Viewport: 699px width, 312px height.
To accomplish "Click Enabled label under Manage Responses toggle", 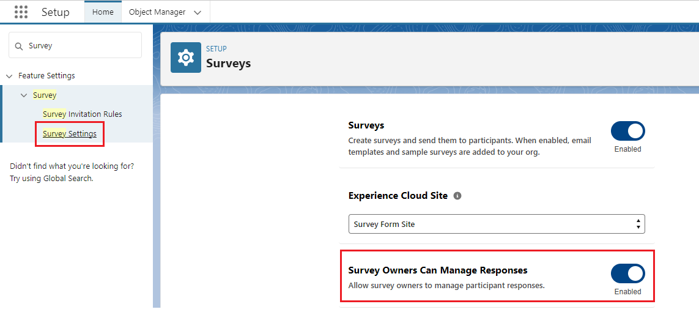I will 627,292.
